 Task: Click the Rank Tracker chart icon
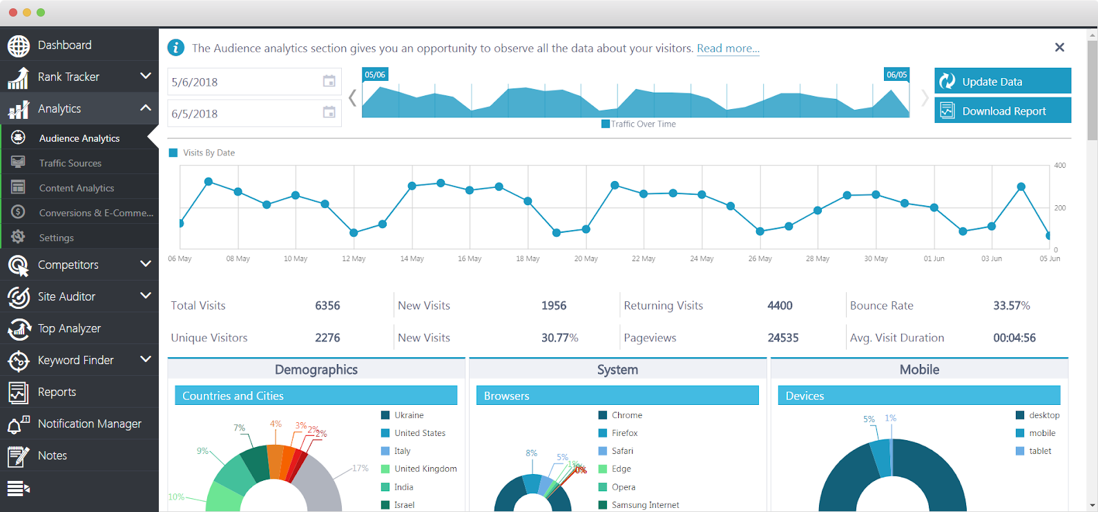pos(19,77)
